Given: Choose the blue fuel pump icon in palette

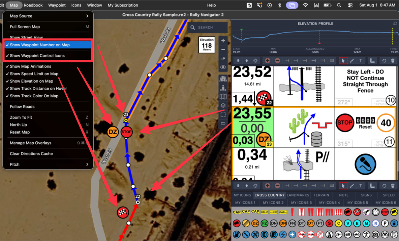Looking at the screenshot, I should click(394, 223).
